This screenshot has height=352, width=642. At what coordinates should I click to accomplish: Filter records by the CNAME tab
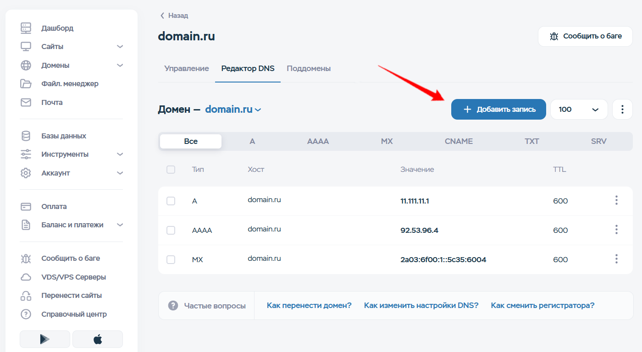click(459, 141)
